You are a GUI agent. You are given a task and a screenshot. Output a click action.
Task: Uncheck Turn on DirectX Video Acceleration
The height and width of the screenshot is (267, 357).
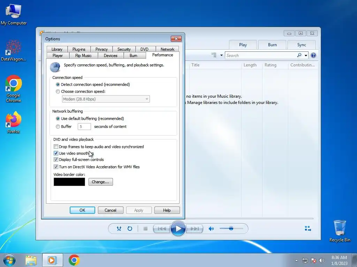56,167
